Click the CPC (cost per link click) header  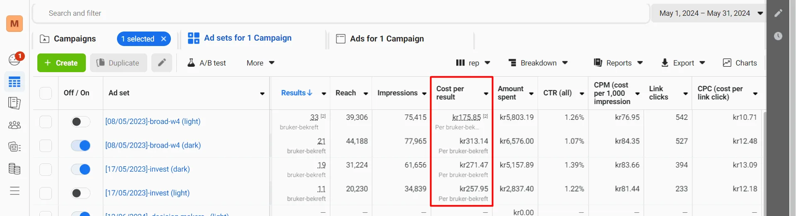point(720,93)
